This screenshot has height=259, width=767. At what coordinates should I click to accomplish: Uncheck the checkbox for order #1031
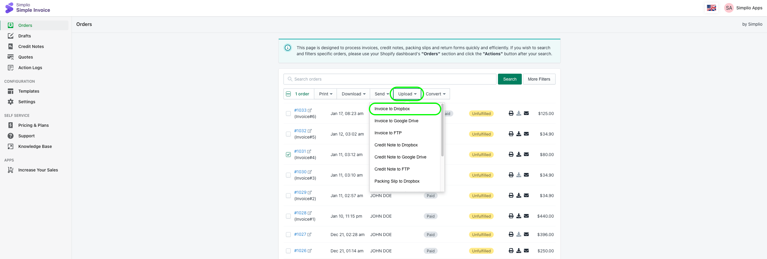click(x=288, y=155)
